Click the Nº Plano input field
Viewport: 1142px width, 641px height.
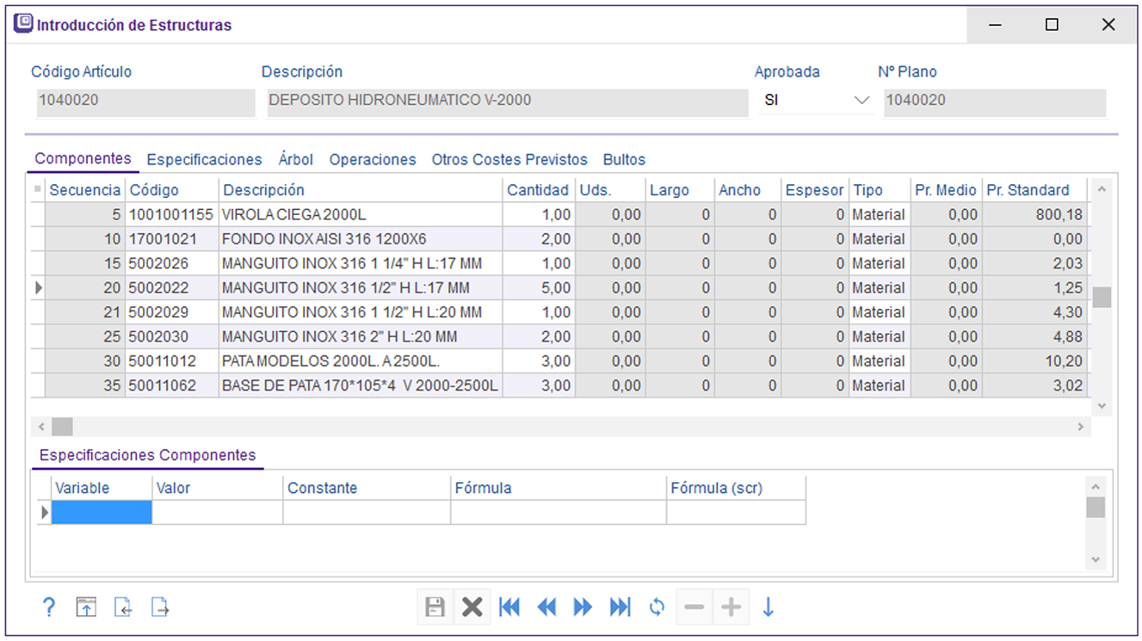(994, 101)
